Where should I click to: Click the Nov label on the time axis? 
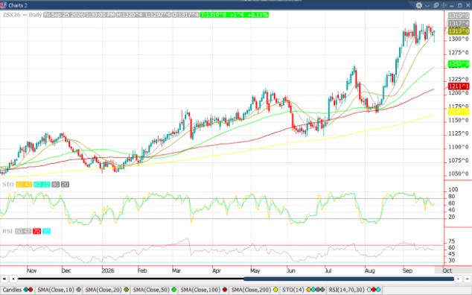31,270
